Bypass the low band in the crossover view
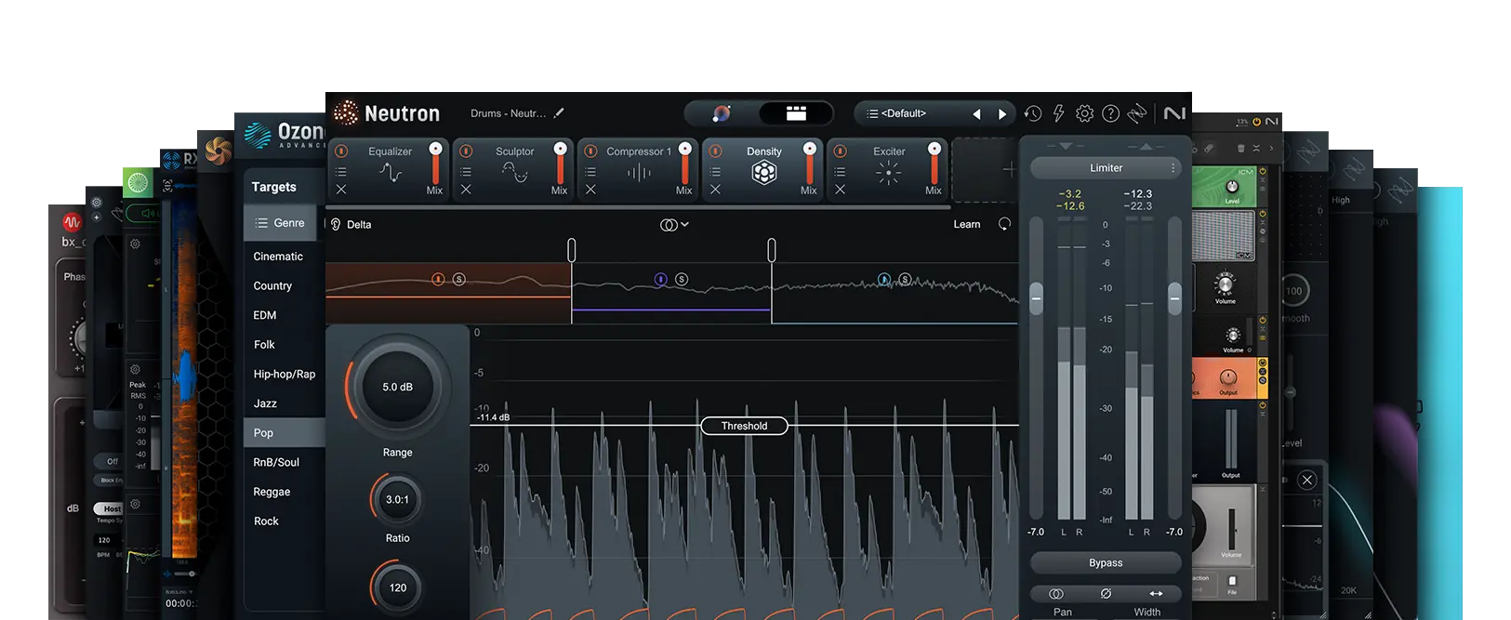The height and width of the screenshot is (620, 1511). pyautogui.click(x=438, y=279)
